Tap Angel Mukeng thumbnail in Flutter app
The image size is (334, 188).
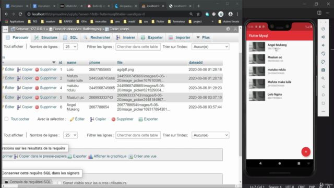coord(257,46)
